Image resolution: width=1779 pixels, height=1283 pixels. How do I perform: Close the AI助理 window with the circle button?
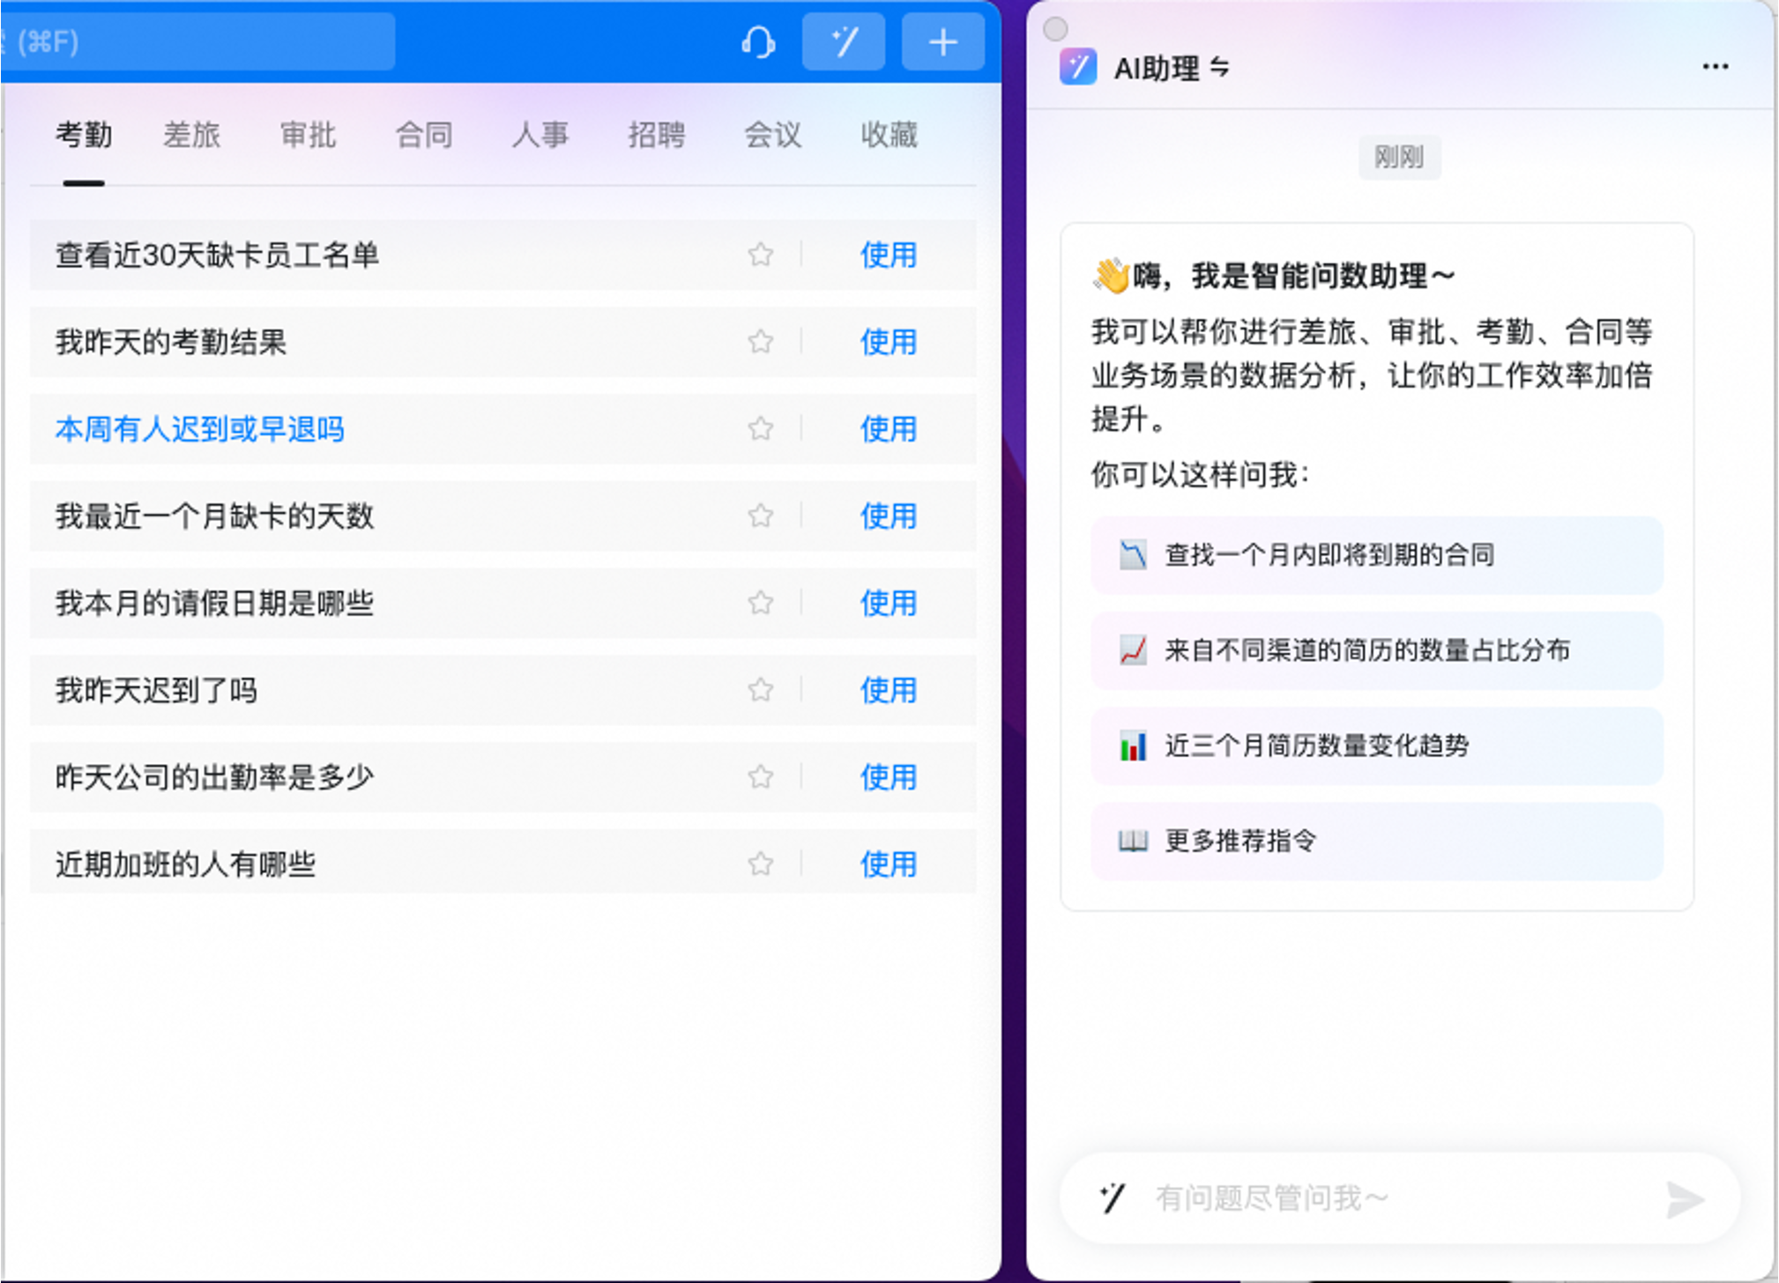click(x=1055, y=29)
